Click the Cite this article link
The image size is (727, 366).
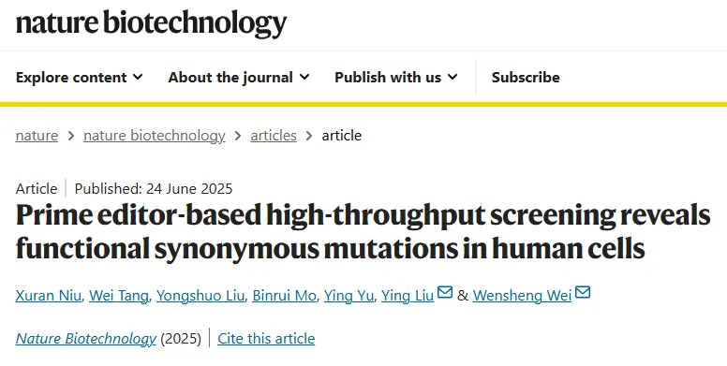pyautogui.click(x=266, y=338)
